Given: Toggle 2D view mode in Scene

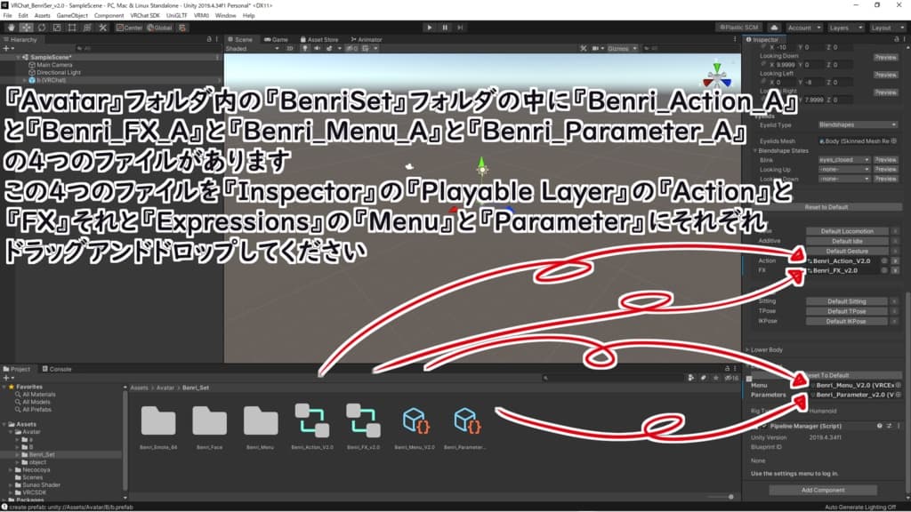Looking at the screenshot, I should 289,48.
